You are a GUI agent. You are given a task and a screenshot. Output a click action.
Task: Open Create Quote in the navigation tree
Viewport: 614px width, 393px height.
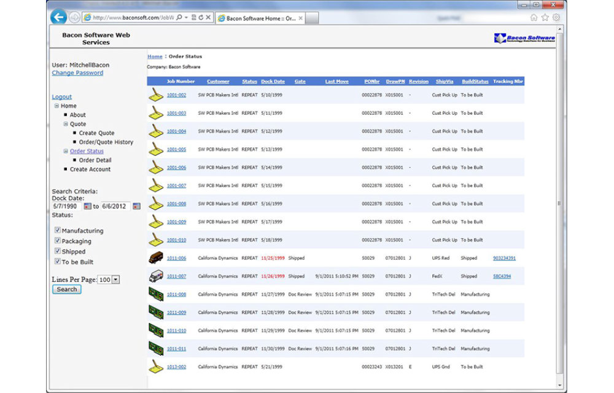tap(97, 133)
